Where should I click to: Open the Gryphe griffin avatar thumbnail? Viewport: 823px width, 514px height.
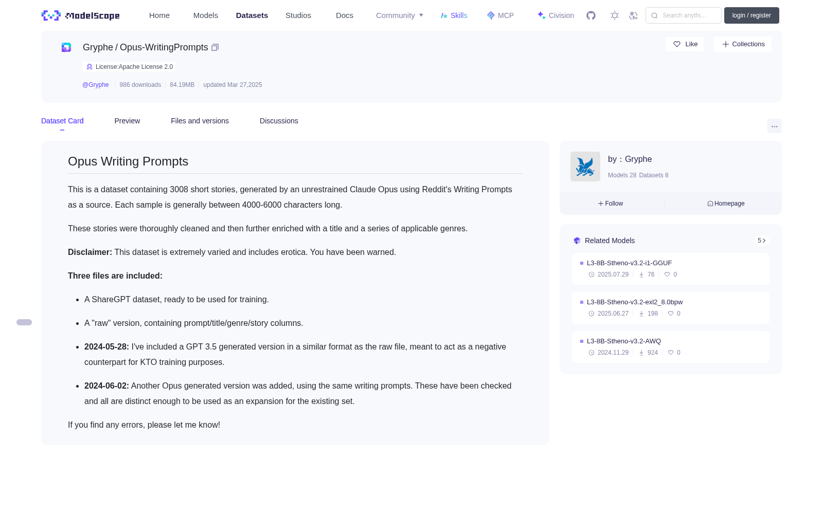tap(585, 167)
